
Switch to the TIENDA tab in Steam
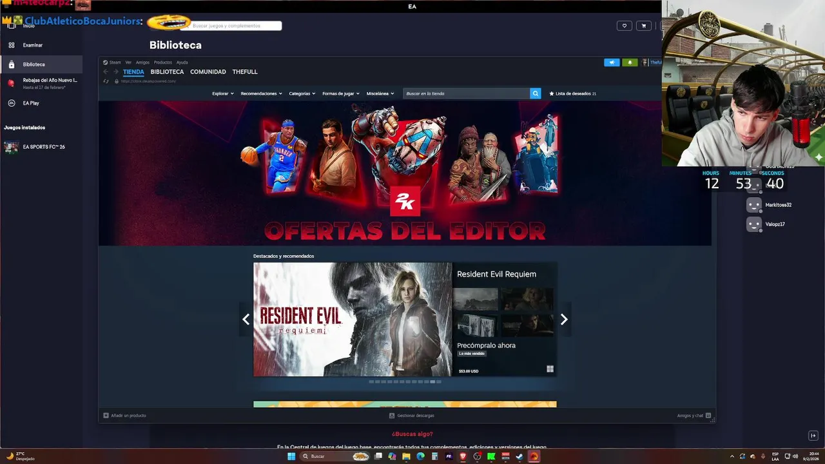click(x=133, y=72)
